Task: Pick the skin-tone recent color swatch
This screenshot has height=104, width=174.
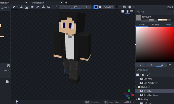Action: click(x=164, y=20)
